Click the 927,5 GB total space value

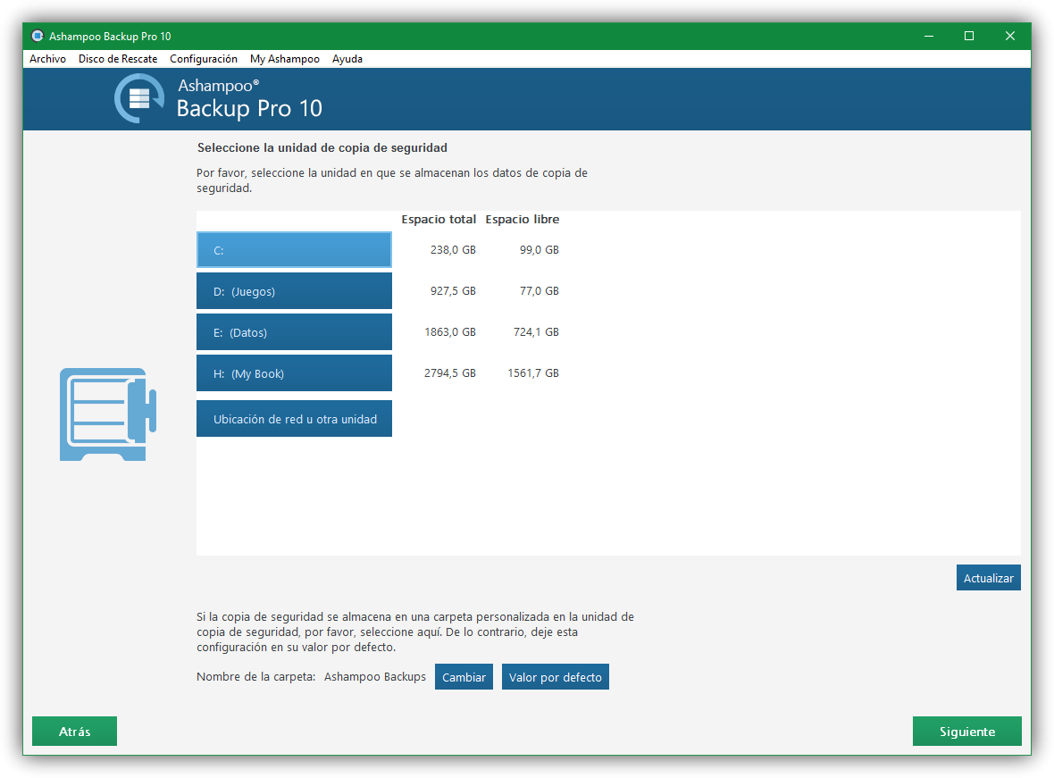[453, 290]
